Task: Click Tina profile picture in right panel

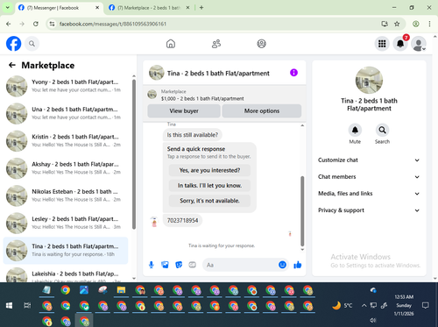Action: pyautogui.click(x=369, y=80)
